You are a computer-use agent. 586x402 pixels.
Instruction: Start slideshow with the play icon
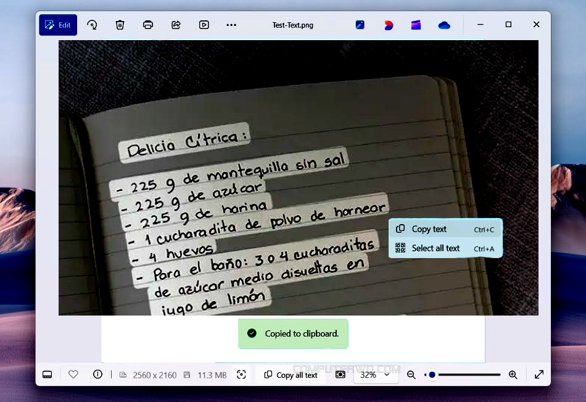click(204, 25)
